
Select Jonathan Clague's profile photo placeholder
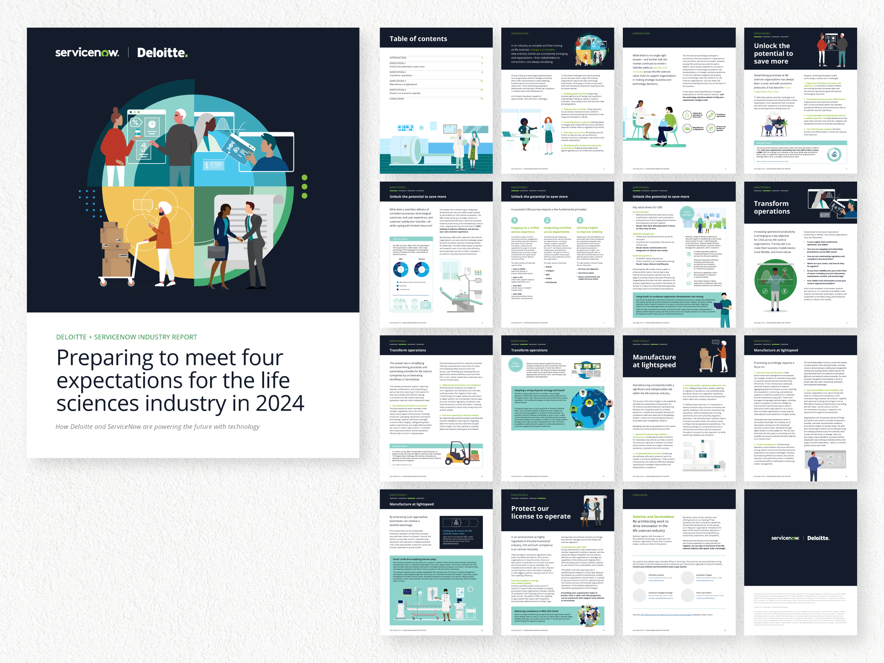click(x=688, y=579)
